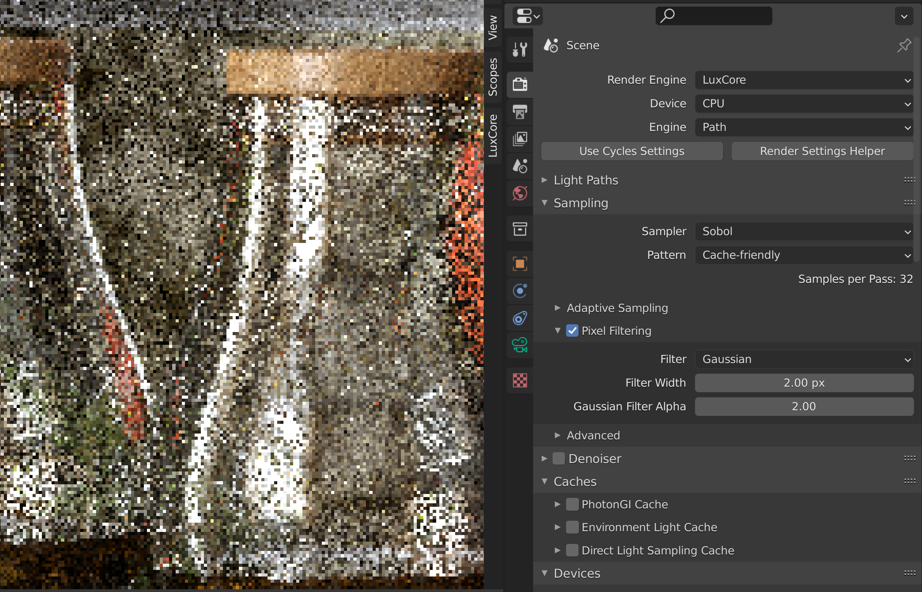922x592 pixels.
Task: Toggle the pin icon next to Scene
Action: 904,45
